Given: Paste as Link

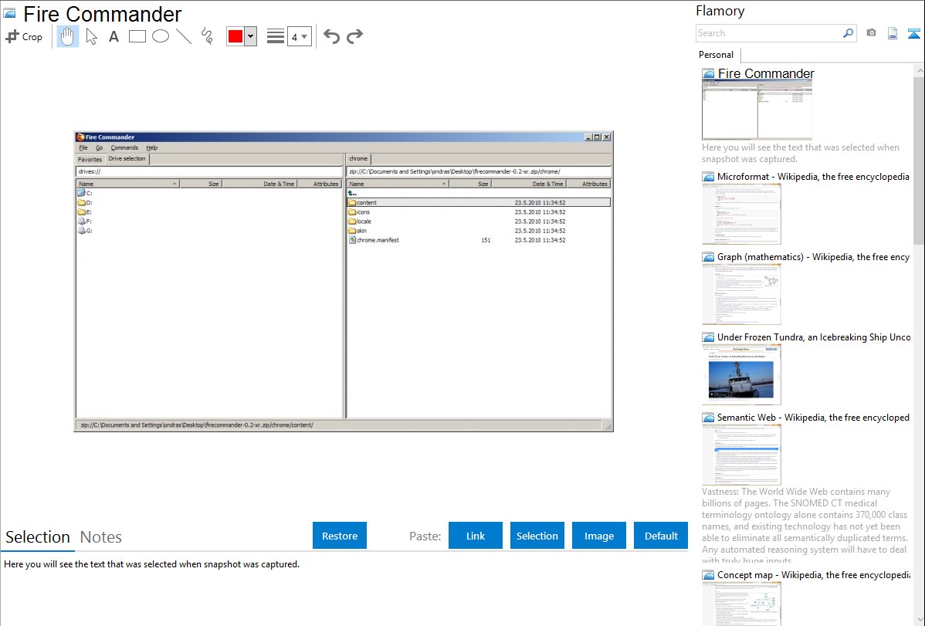Looking at the screenshot, I should pyautogui.click(x=476, y=536).
